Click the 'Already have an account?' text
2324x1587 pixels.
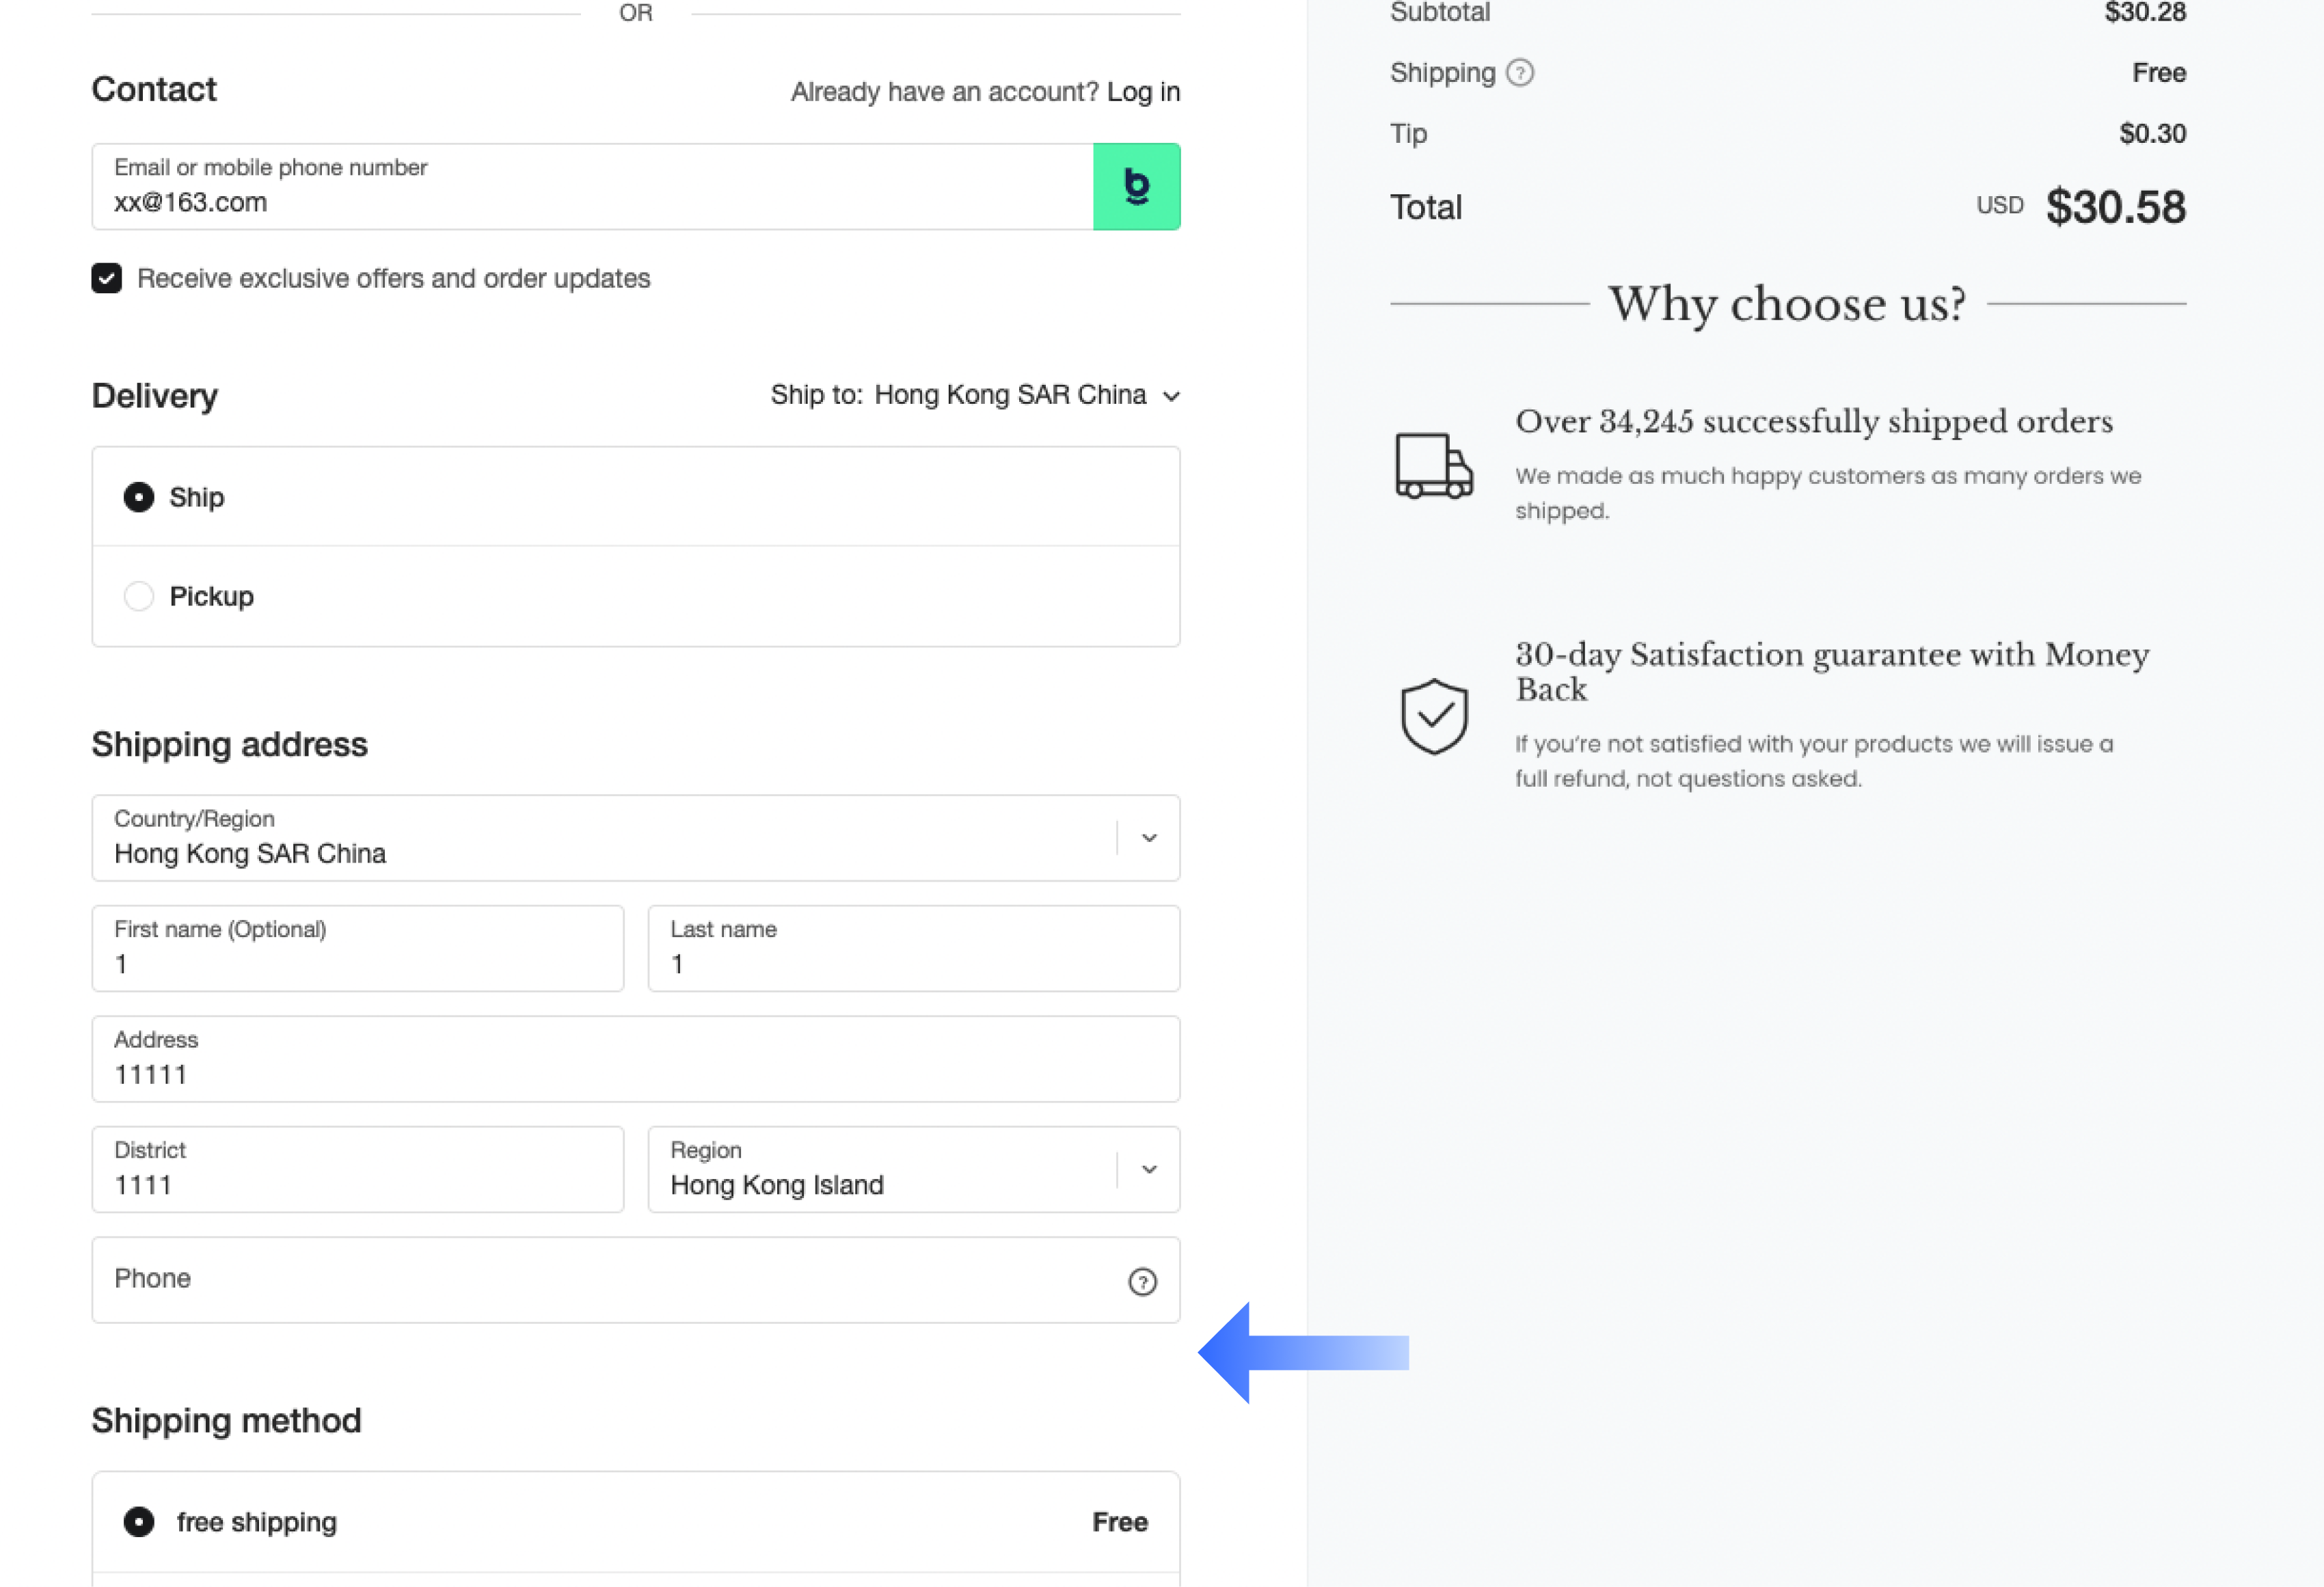pos(945,92)
